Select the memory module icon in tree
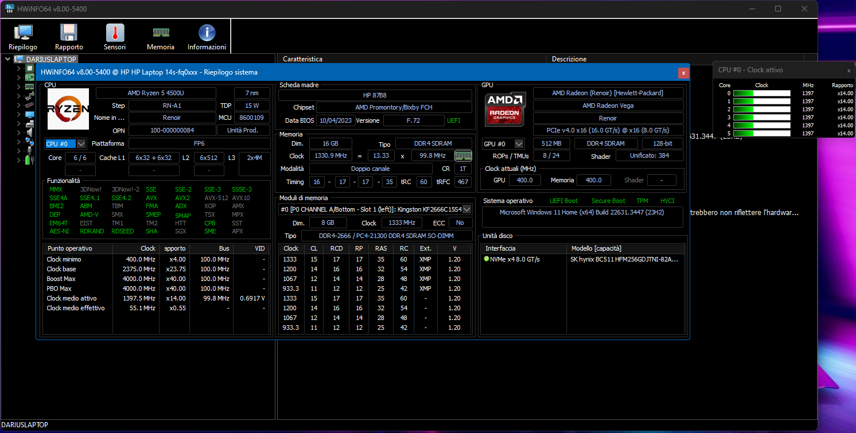 pos(30,87)
